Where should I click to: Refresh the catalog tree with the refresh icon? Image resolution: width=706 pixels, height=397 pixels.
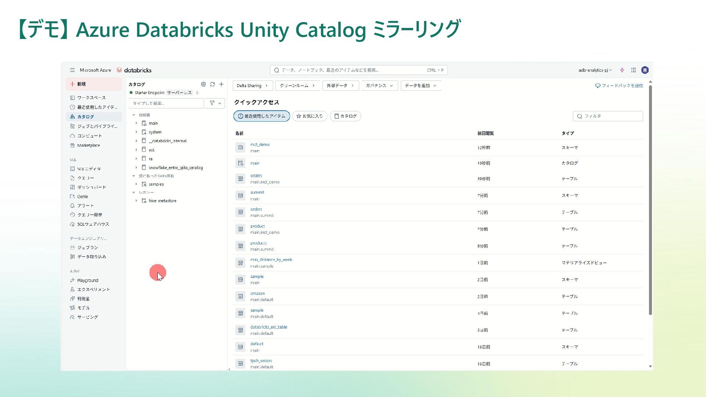(x=213, y=84)
